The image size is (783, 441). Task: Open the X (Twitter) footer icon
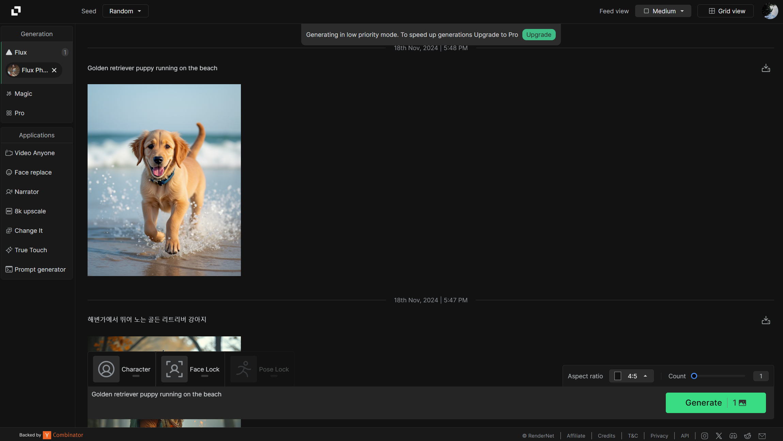719,436
